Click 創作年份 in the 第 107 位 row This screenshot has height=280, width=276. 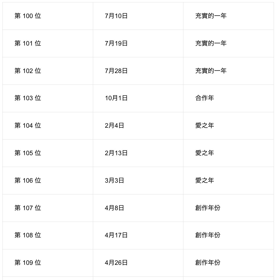coord(208,208)
